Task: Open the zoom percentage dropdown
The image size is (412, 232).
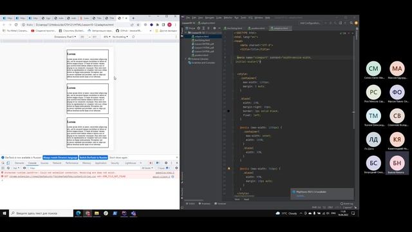Action: coord(107,37)
